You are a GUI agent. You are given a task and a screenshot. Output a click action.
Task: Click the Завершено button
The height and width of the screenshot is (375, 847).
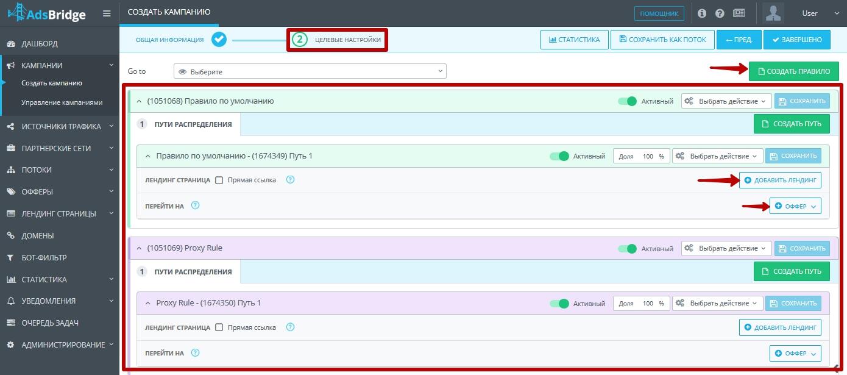click(797, 40)
